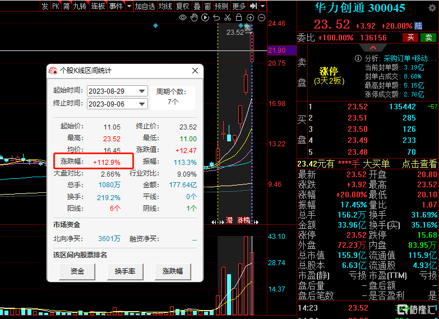Viewport: 439px width, 319px height.
Task: Open the 起始时间 date dropdown
Action: point(142,91)
